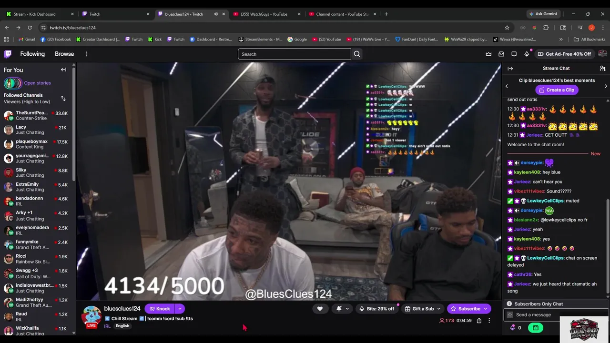This screenshot has width=610, height=343.
Task: Switch to the Twitch tab
Action: point(114,14)
